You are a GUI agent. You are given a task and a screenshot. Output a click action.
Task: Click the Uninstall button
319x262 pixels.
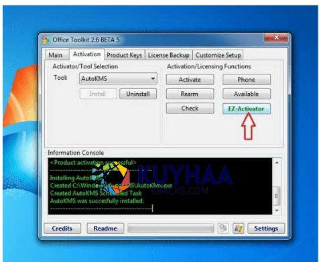click(138, 94)
